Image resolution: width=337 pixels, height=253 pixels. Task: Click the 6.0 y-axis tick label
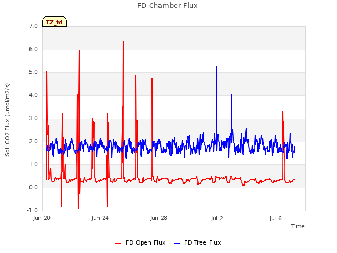pos(33,49)
